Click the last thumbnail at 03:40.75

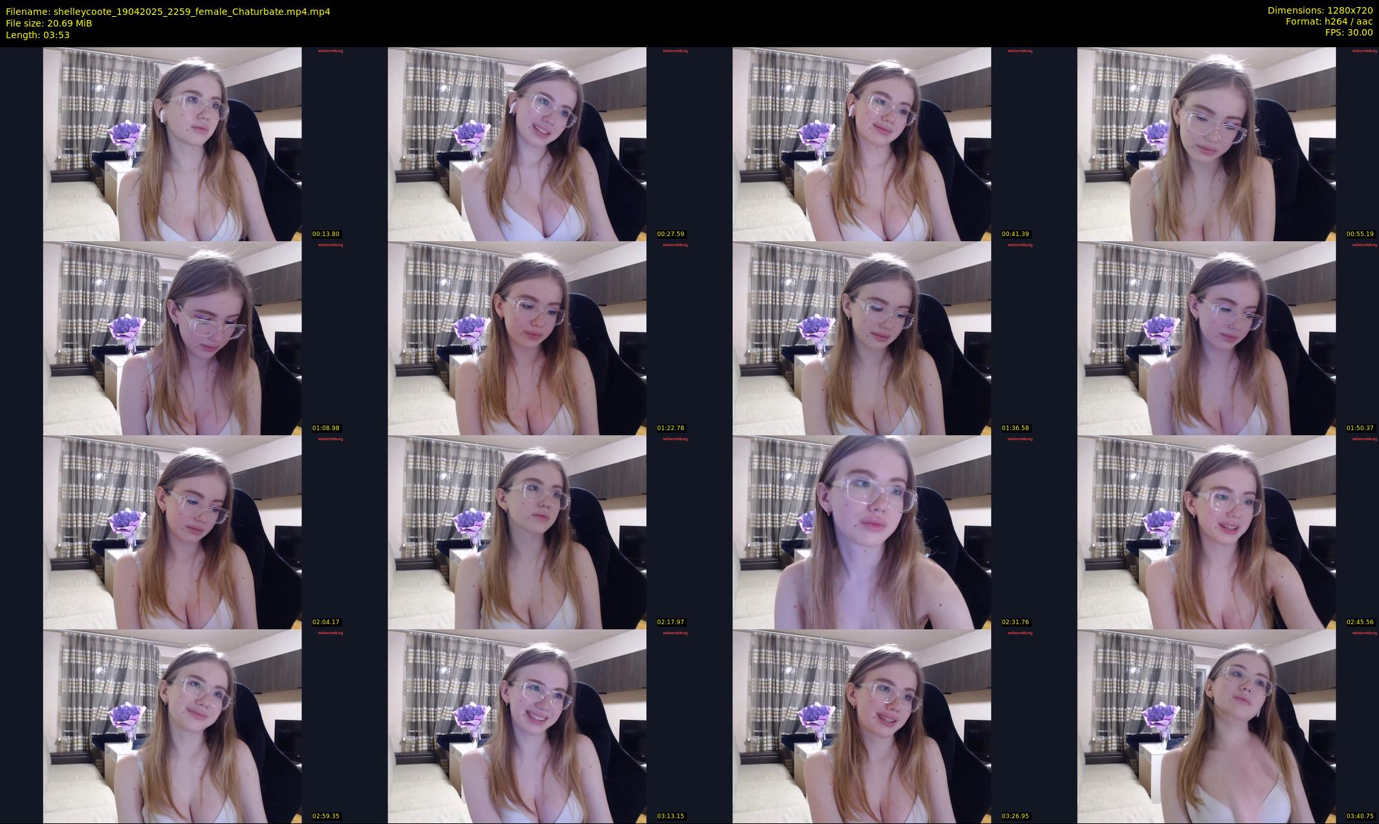point(1206,726)
